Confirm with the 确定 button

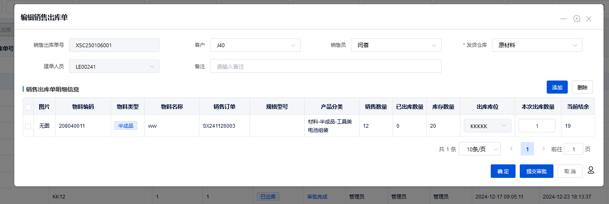tap(503, 172)
